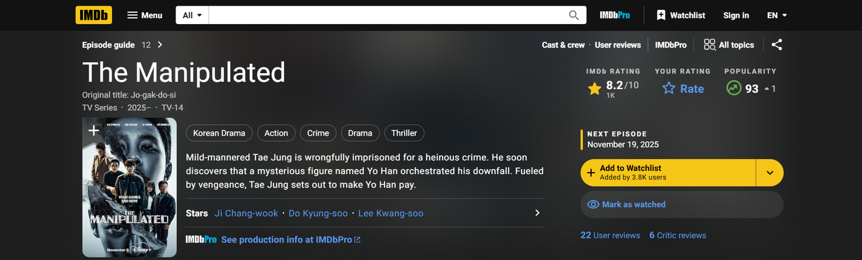Click the search magnifier icon
The image size is (862, 260).
coord(574,15)
